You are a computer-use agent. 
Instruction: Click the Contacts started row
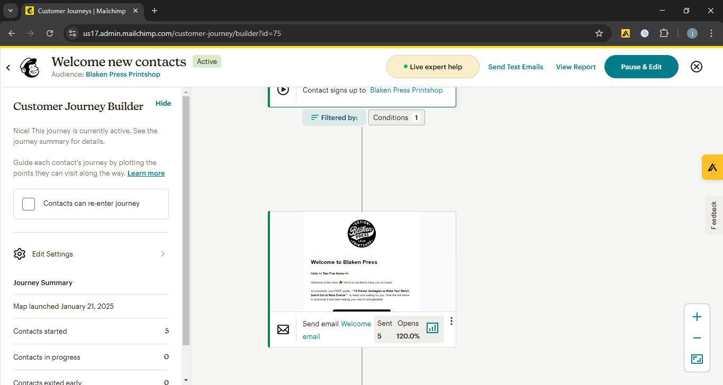click(x=91, y=331)
